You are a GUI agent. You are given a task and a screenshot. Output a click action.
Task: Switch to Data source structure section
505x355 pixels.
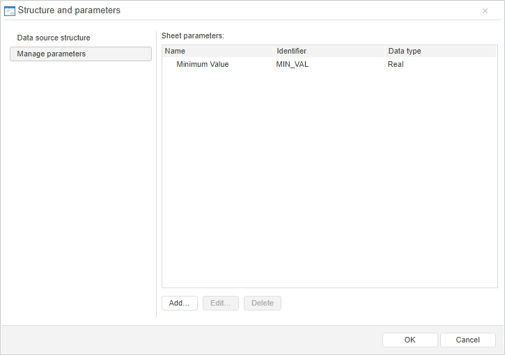coord(54,38)
